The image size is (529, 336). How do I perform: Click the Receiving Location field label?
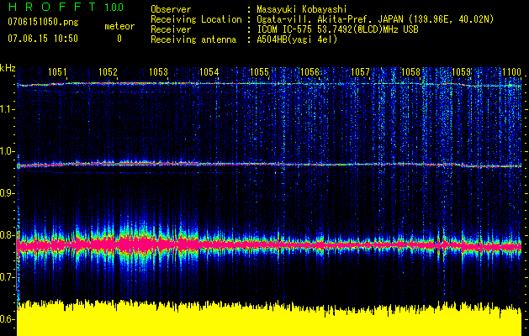point(196,19)
